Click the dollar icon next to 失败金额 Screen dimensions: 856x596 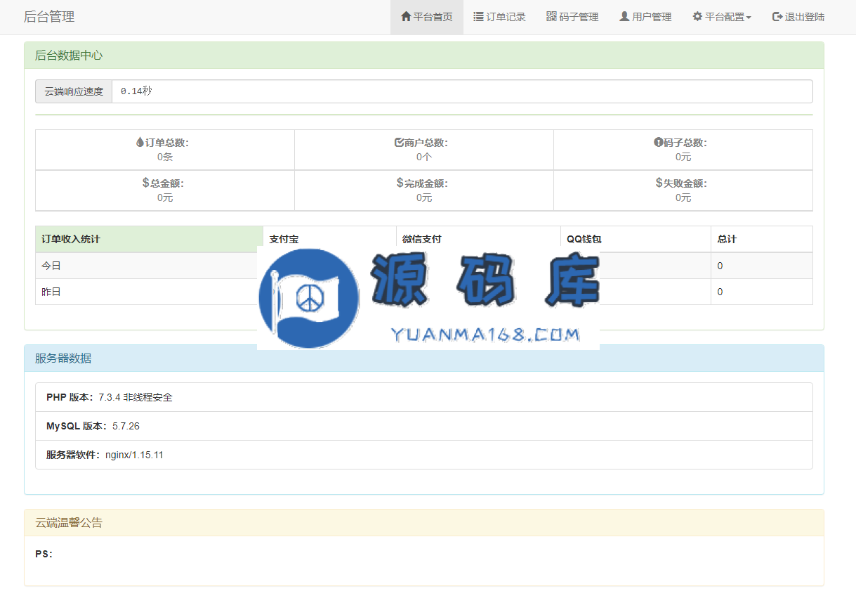pos(659,183)
